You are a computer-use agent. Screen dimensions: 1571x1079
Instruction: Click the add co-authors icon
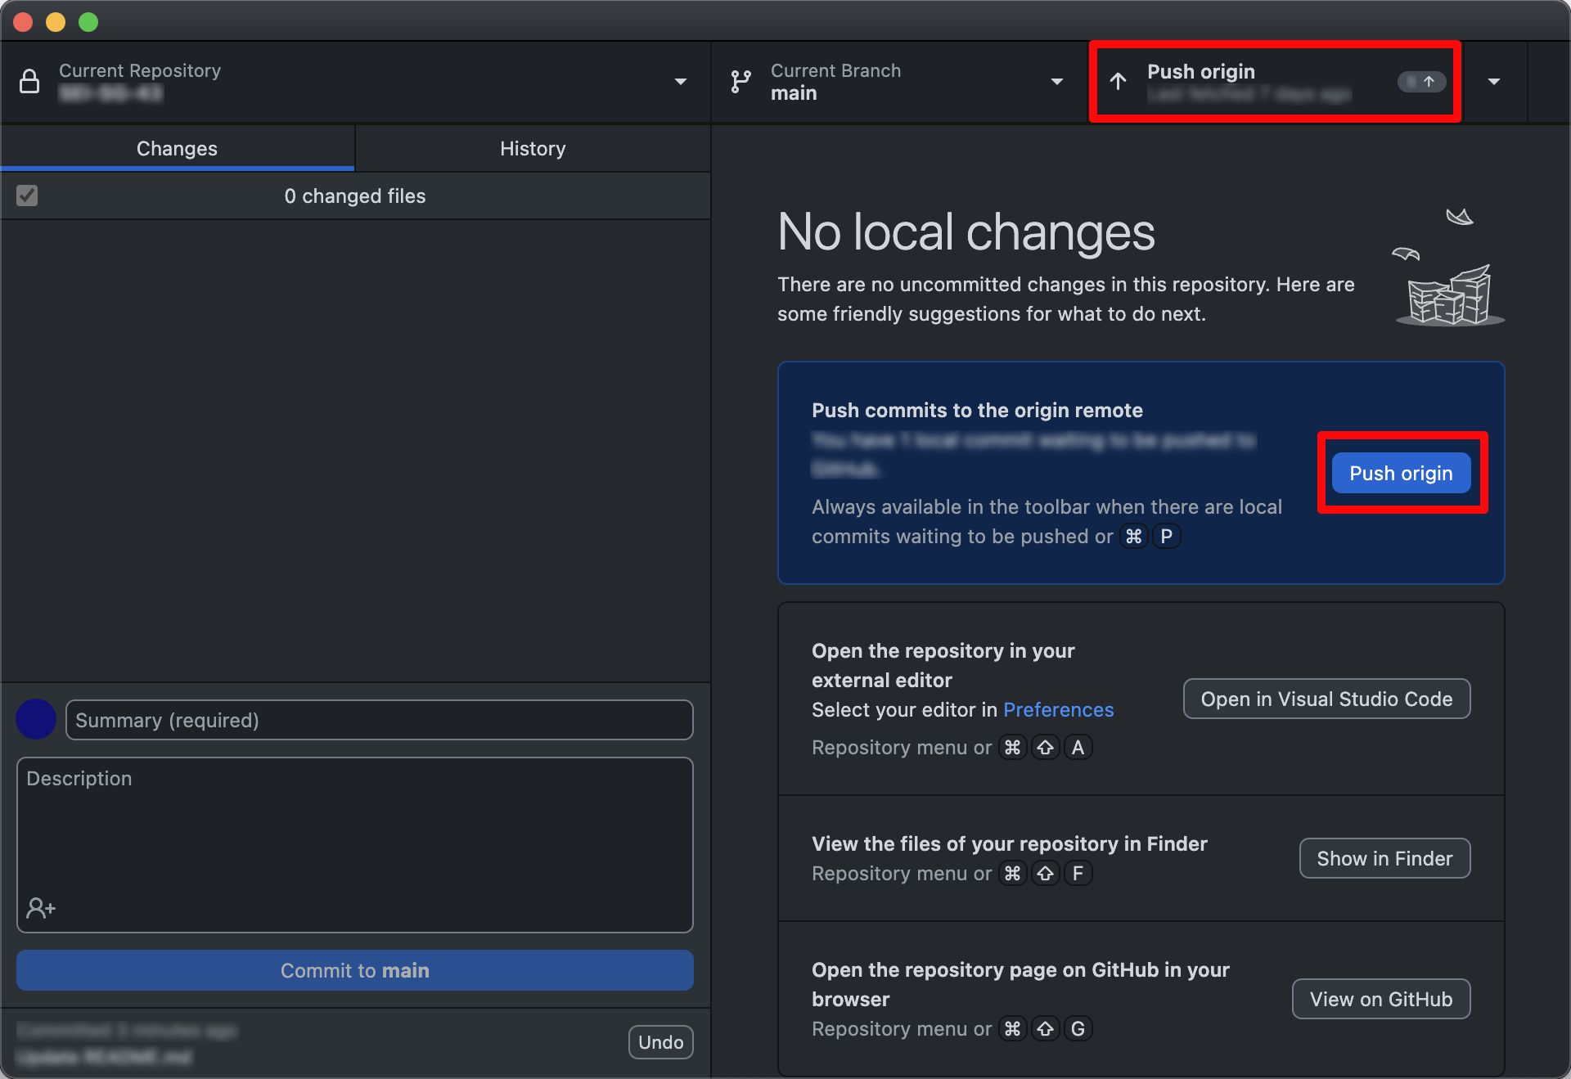(x=41, y=908)
